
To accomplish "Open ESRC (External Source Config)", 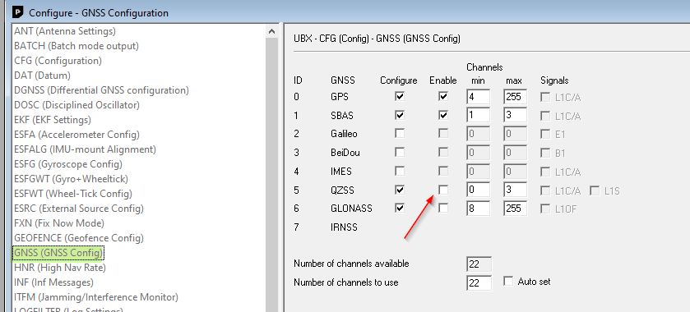I will point(79,209).
